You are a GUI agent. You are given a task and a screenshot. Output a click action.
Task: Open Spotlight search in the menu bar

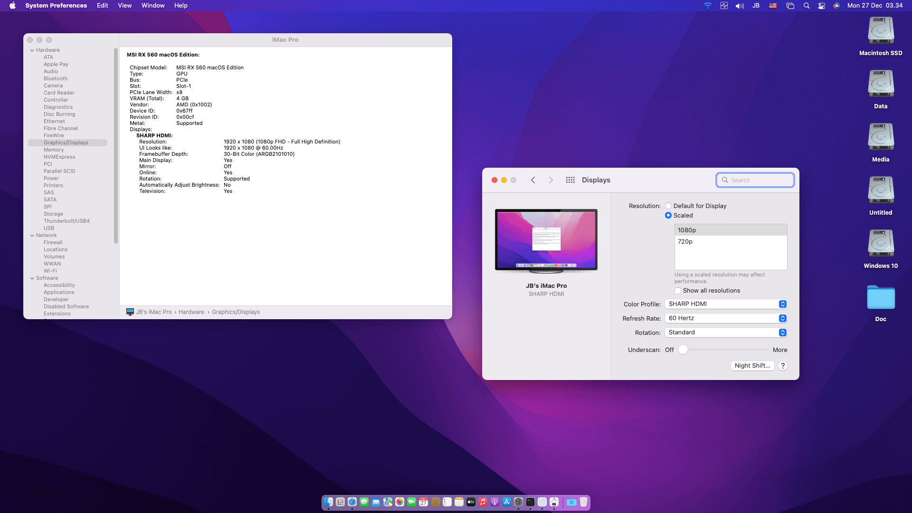(807, 6)
